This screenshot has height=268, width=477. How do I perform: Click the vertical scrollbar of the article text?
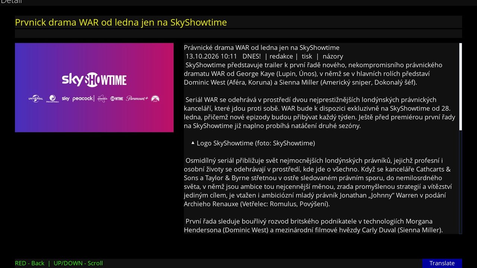(x=461, y=138)
